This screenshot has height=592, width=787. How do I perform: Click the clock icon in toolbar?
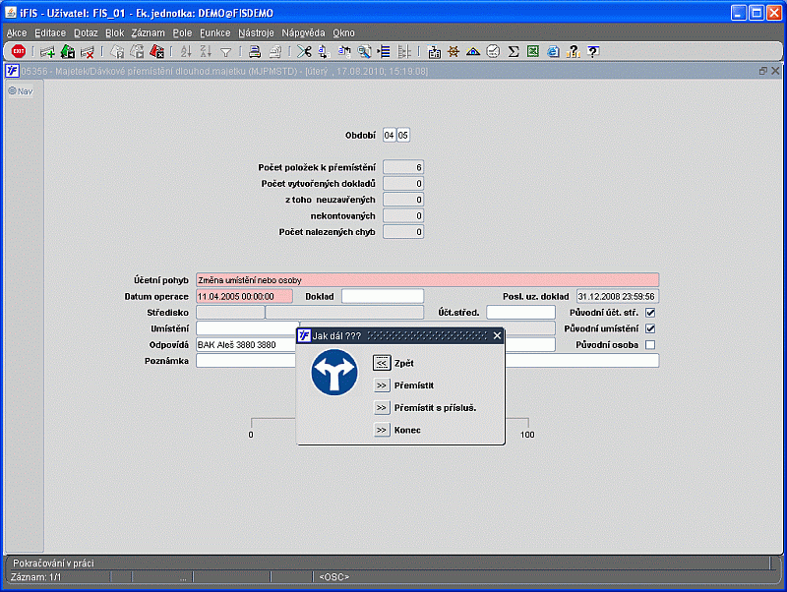[493, 52]
